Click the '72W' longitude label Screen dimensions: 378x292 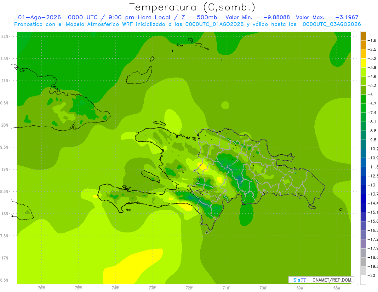click(x=189, y=288)
